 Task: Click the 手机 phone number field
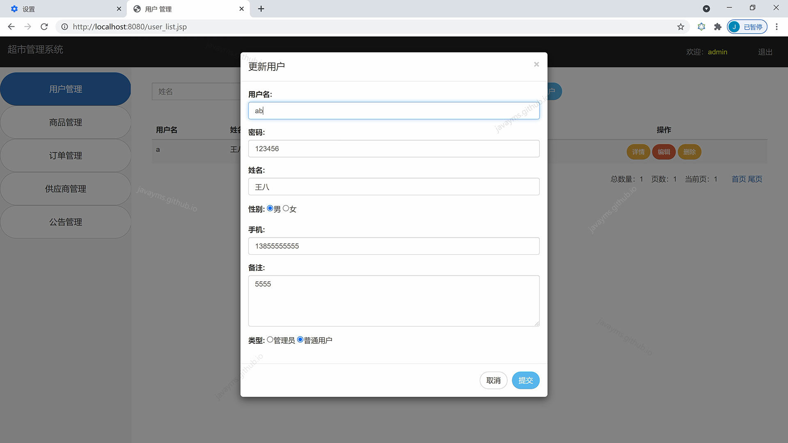pos(393,246)
